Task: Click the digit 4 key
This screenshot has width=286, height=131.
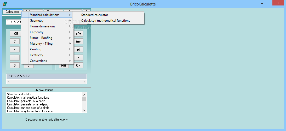Action: coord(15,50)
